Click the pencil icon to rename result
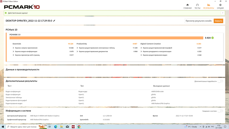Image resolution: width=229 pixels, height=129 pixels. pos(54,21)
